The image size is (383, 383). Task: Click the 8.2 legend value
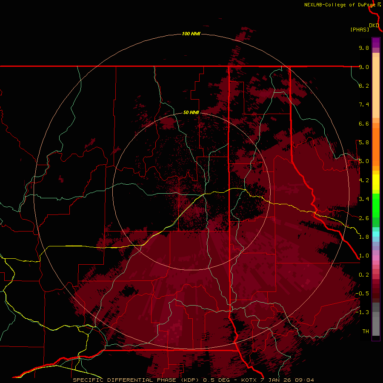pyautogui.click(x=364, y=86)
